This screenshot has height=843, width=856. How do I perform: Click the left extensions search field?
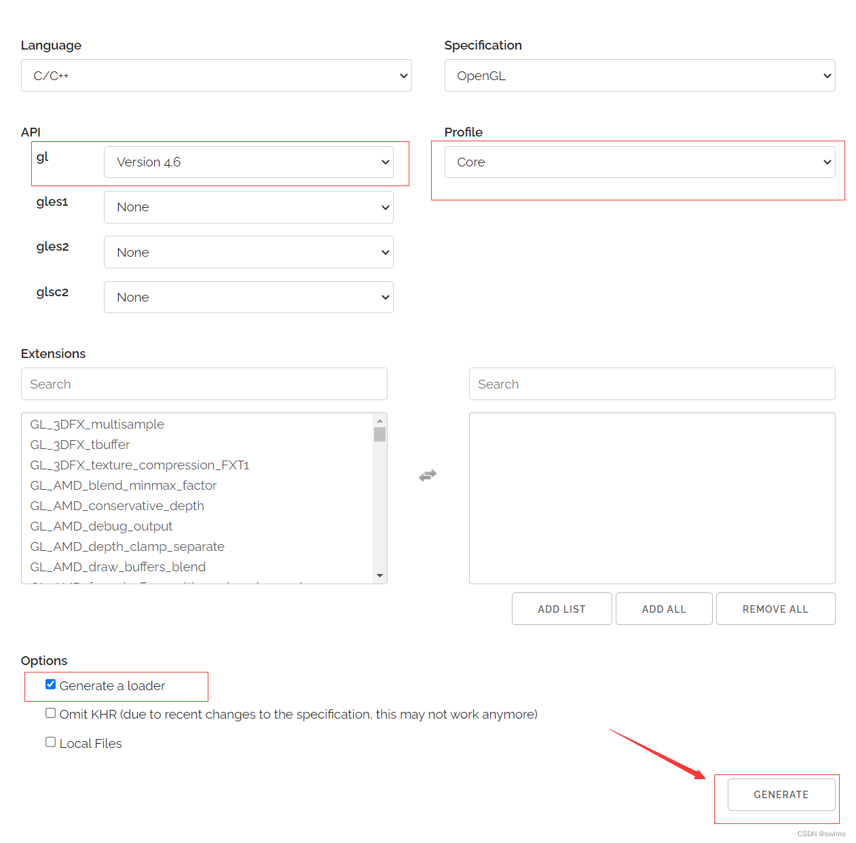pos(204,384)
